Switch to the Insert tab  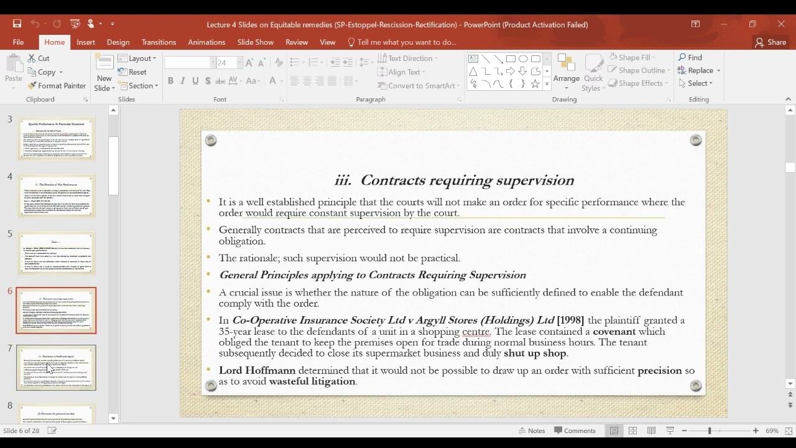click(86, 42)
